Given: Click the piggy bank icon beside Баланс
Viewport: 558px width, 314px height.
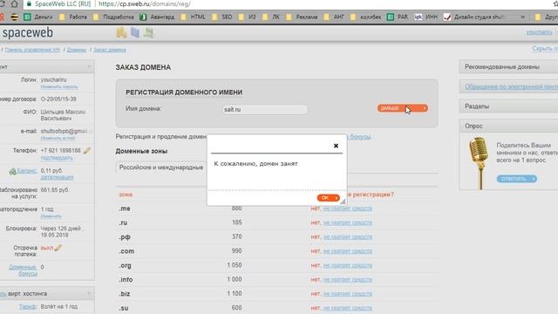Looking at the screenshot, I should [12, 171].
